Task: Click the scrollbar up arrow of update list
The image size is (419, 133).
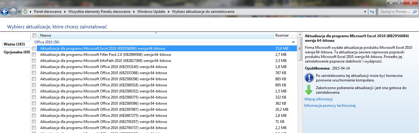Action: click(300, 35)
